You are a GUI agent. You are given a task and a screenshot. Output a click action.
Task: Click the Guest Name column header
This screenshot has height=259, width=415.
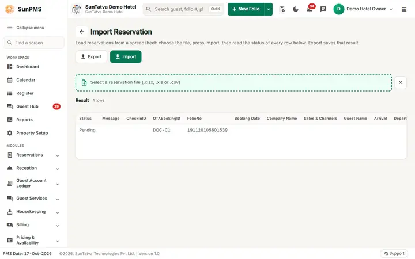click(355, 119)
